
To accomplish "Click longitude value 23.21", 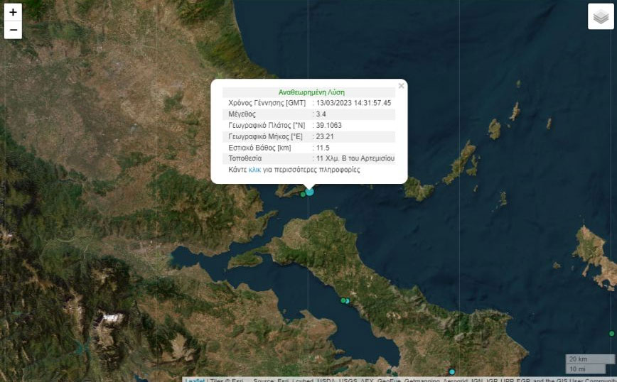I will (325, 137).
